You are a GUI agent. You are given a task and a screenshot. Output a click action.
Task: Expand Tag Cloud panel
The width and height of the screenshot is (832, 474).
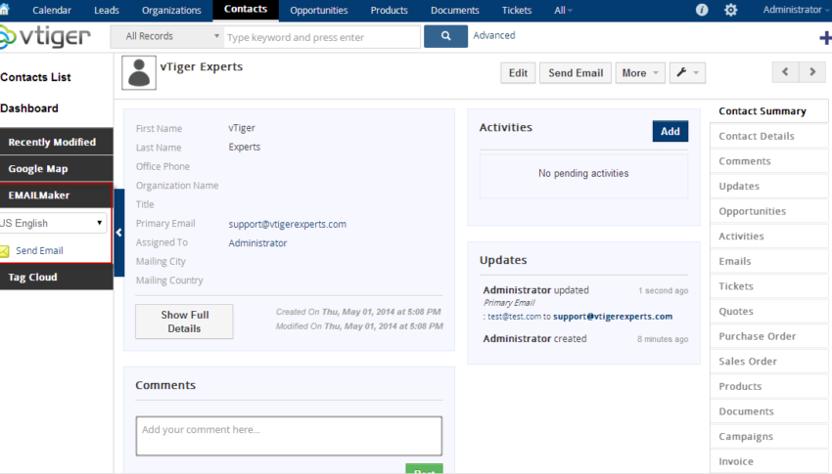tap(56, 277)
